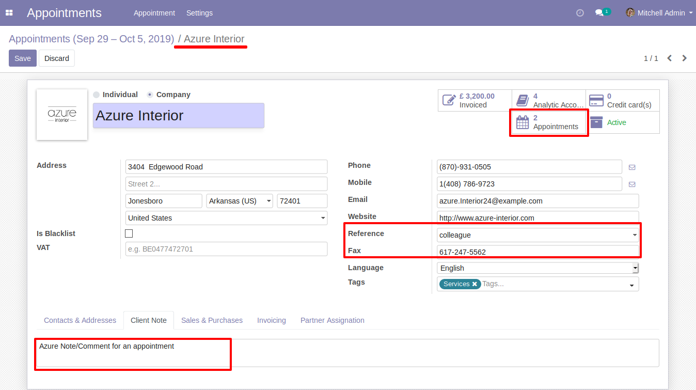Click the Street 2 input field
This screenshot has width=696, height=390.
pyautogui.click(x=226, y=184)
